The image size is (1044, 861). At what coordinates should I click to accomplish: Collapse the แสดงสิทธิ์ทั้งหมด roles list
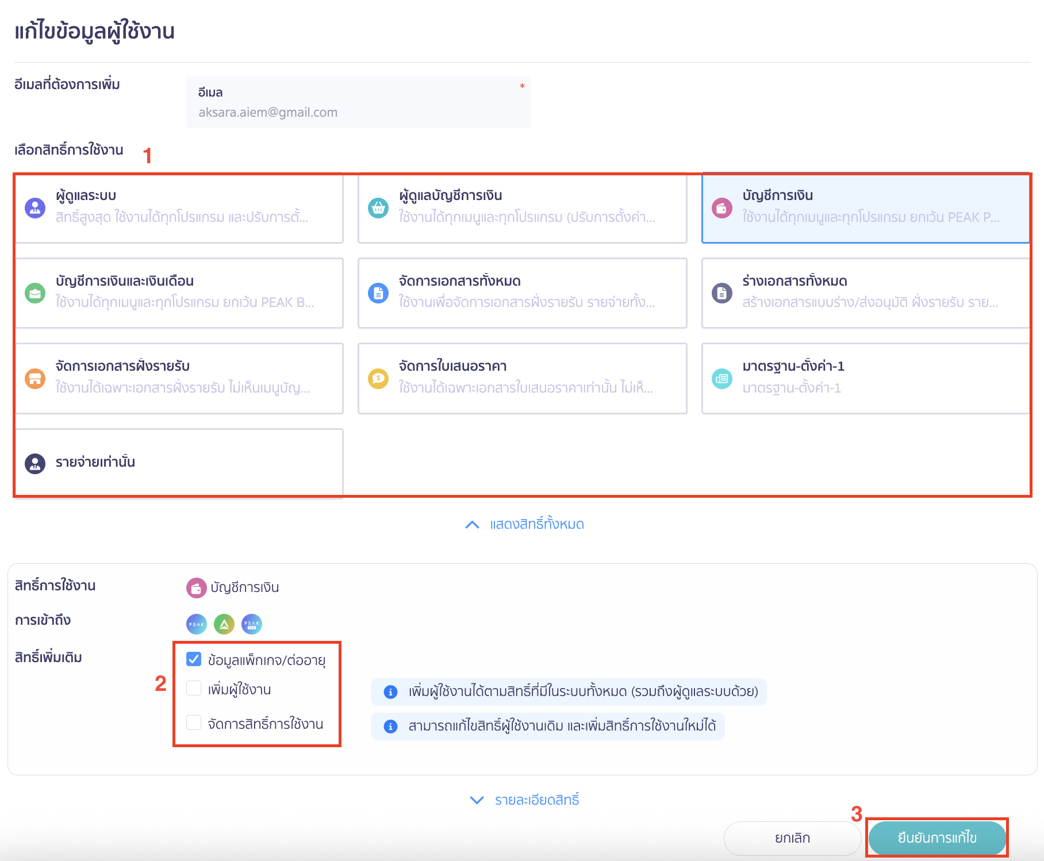[x=524, y=524]
